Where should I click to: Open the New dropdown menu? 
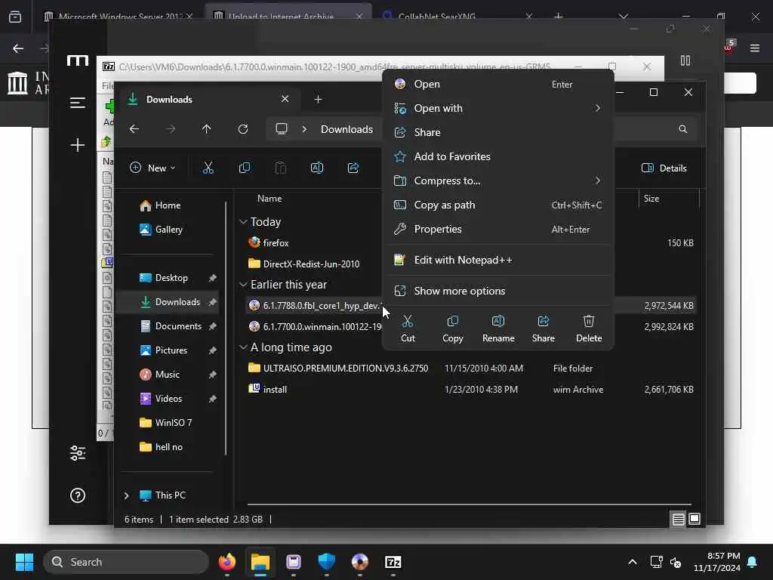click(152, 168)
